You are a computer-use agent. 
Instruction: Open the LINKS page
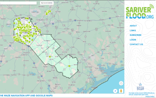[x=133, y=30]
